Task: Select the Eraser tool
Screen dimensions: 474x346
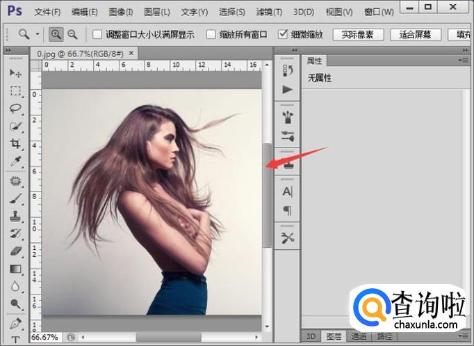Action: coord(15,251)
